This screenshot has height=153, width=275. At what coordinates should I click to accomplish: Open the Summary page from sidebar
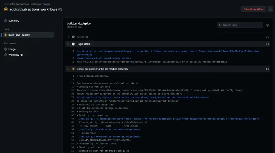coord(14,21)
